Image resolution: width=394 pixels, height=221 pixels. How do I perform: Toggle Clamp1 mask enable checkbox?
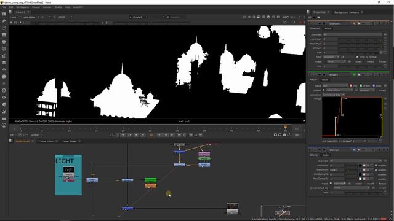tap(331, 184)
